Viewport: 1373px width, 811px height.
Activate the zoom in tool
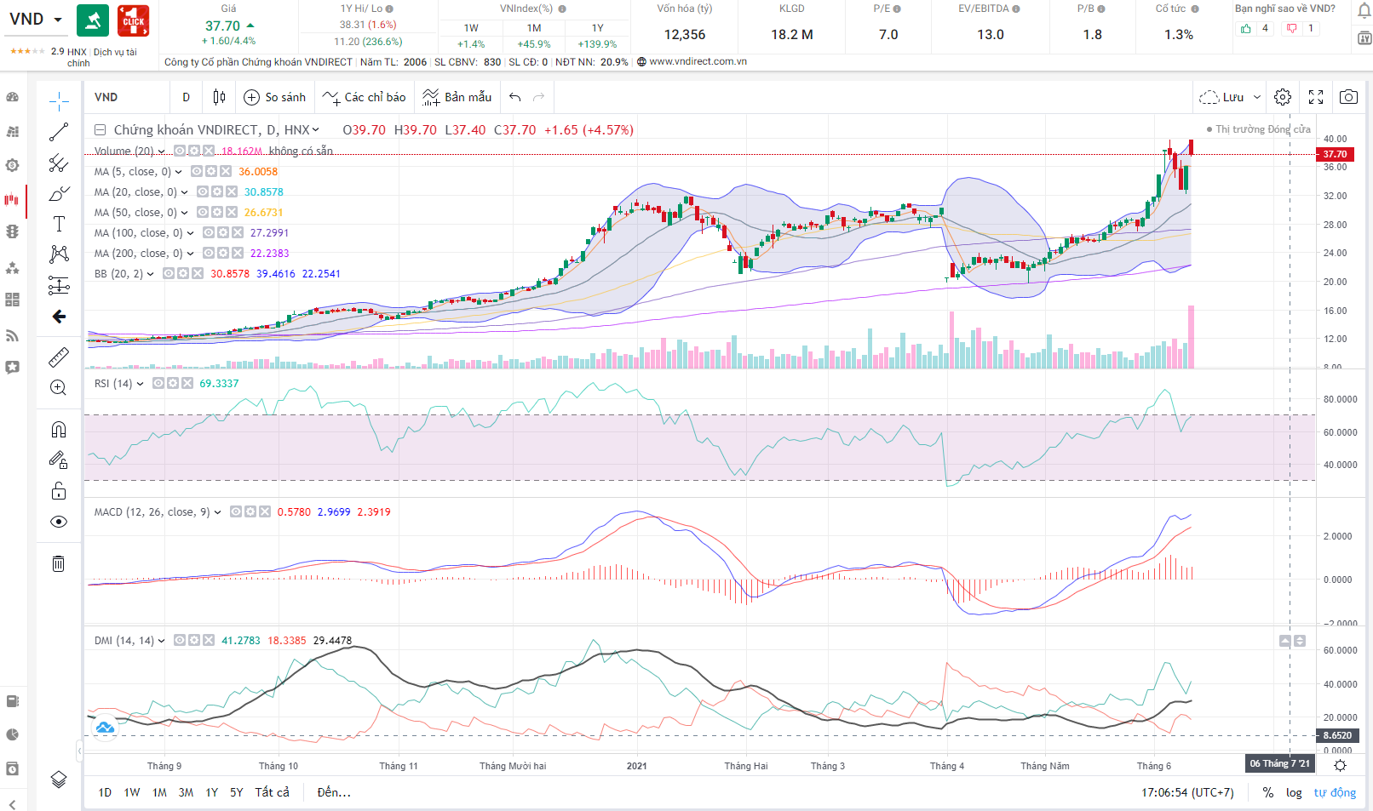(x=59, y=388)
